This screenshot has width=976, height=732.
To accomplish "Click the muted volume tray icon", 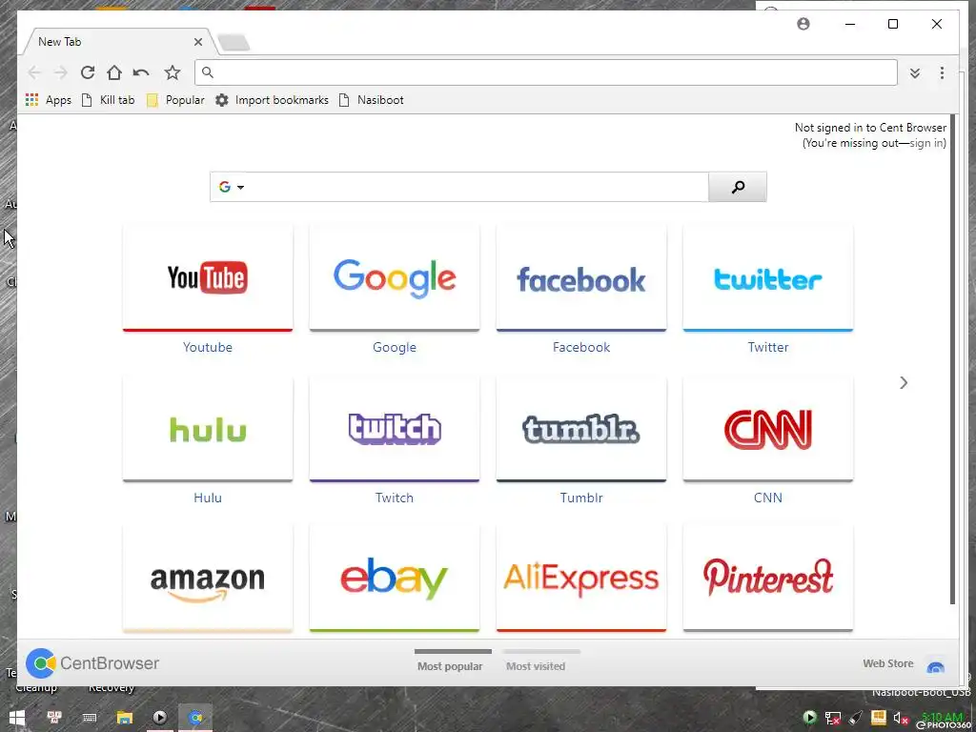I will coord(901,719).
